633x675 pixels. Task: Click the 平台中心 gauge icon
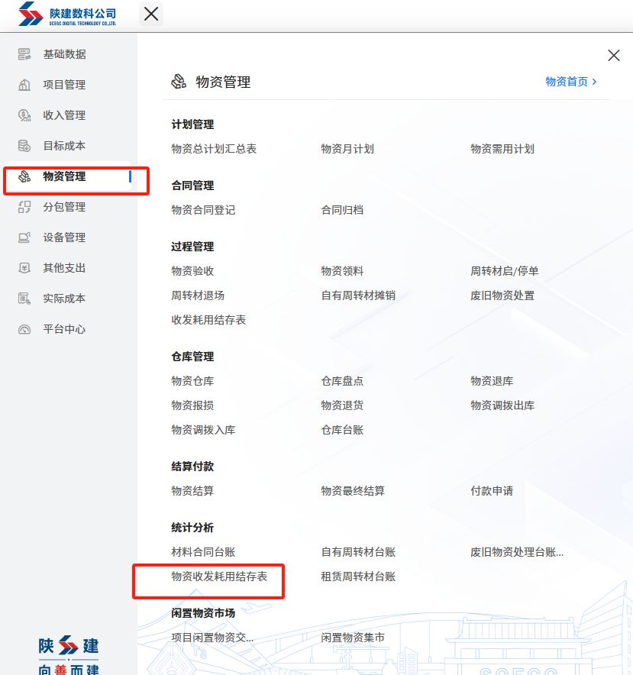coord(24,329)
